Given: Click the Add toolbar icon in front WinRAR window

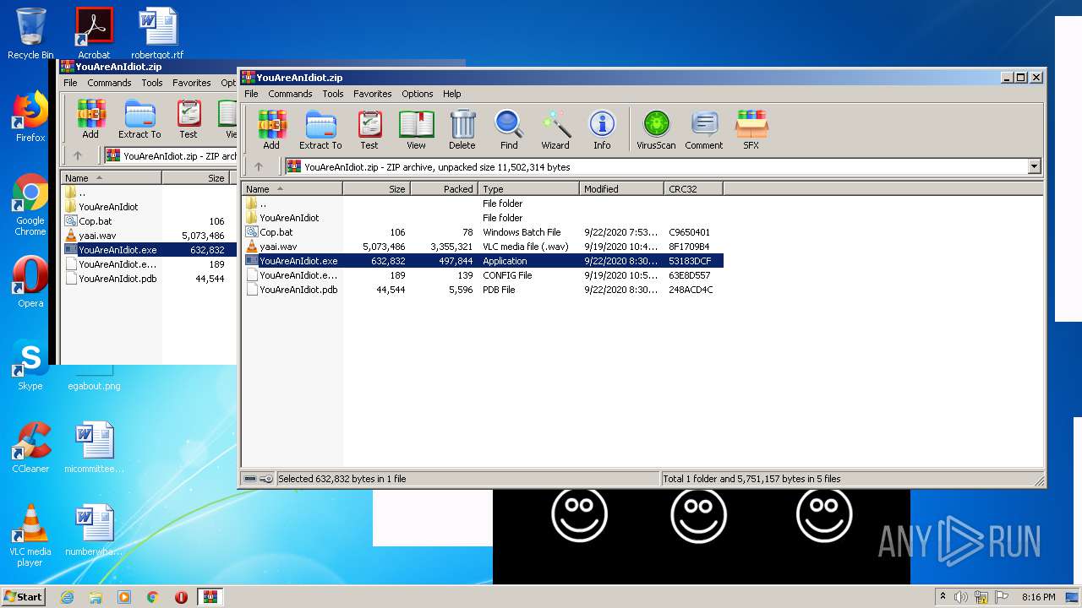Looking at the screenshot, I should click(271, 130).
